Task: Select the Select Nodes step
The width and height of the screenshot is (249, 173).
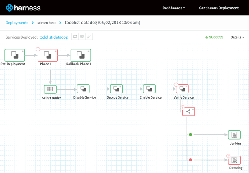Action: point(50,89)
